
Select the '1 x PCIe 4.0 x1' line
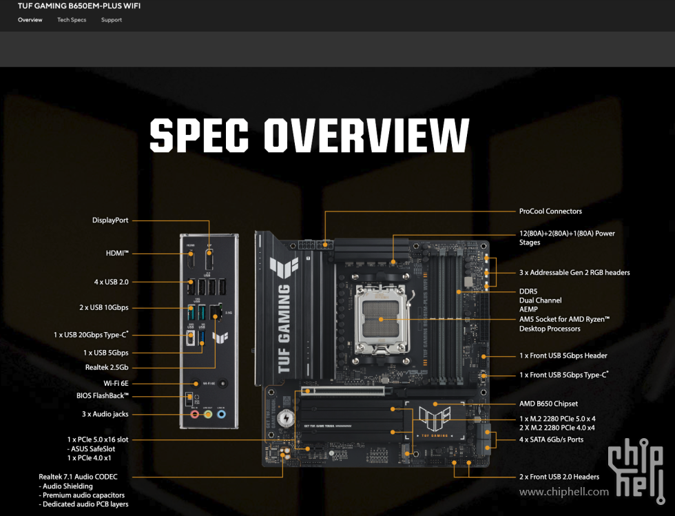click(x=89, y=458)
